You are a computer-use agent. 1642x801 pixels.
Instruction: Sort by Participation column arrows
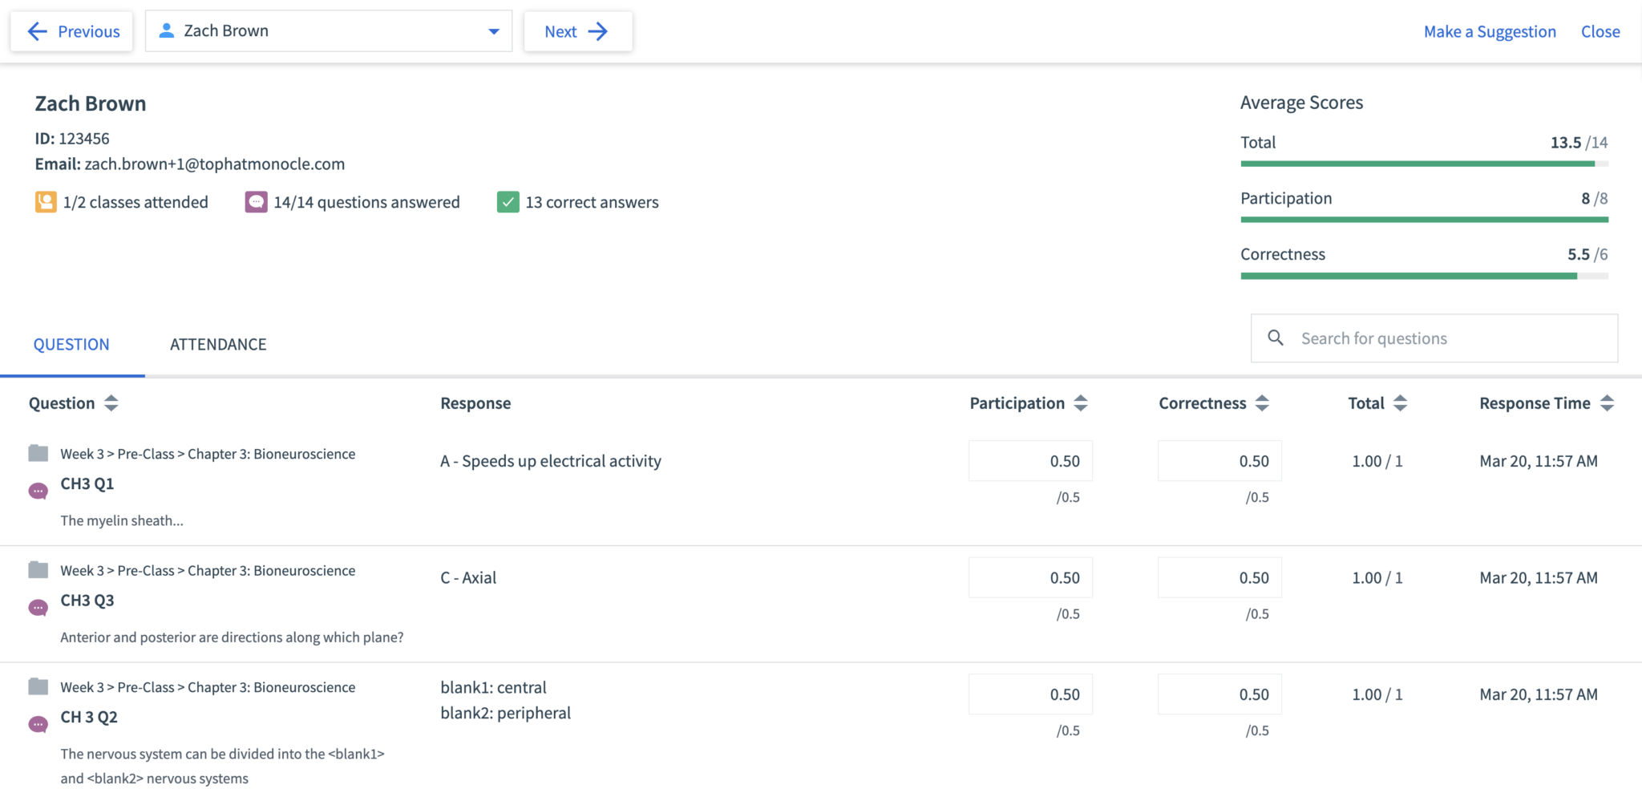click(1081, 403)
